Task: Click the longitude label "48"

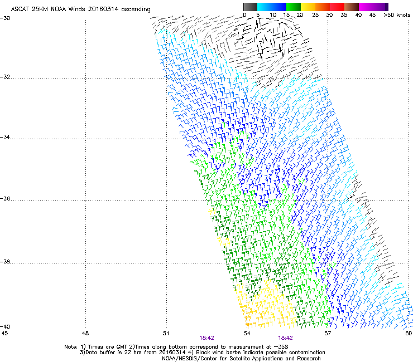Action: pyautogui.click(x=85, y=334)
